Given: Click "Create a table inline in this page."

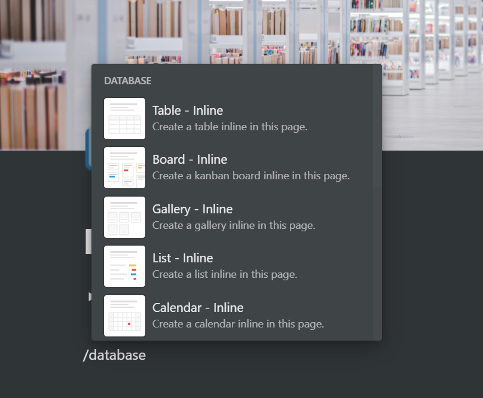Looking at the screenshot, I should pyautogui.click(x=230, y=127).
